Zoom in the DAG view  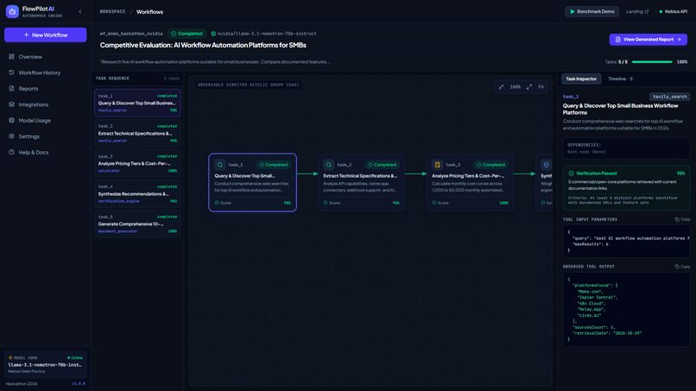point(529,87)
